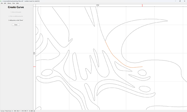Click the '2. Click on additional points' instruction
This screenshot has height=112, width=187.
pyautogui.click(x=16, y=16)
